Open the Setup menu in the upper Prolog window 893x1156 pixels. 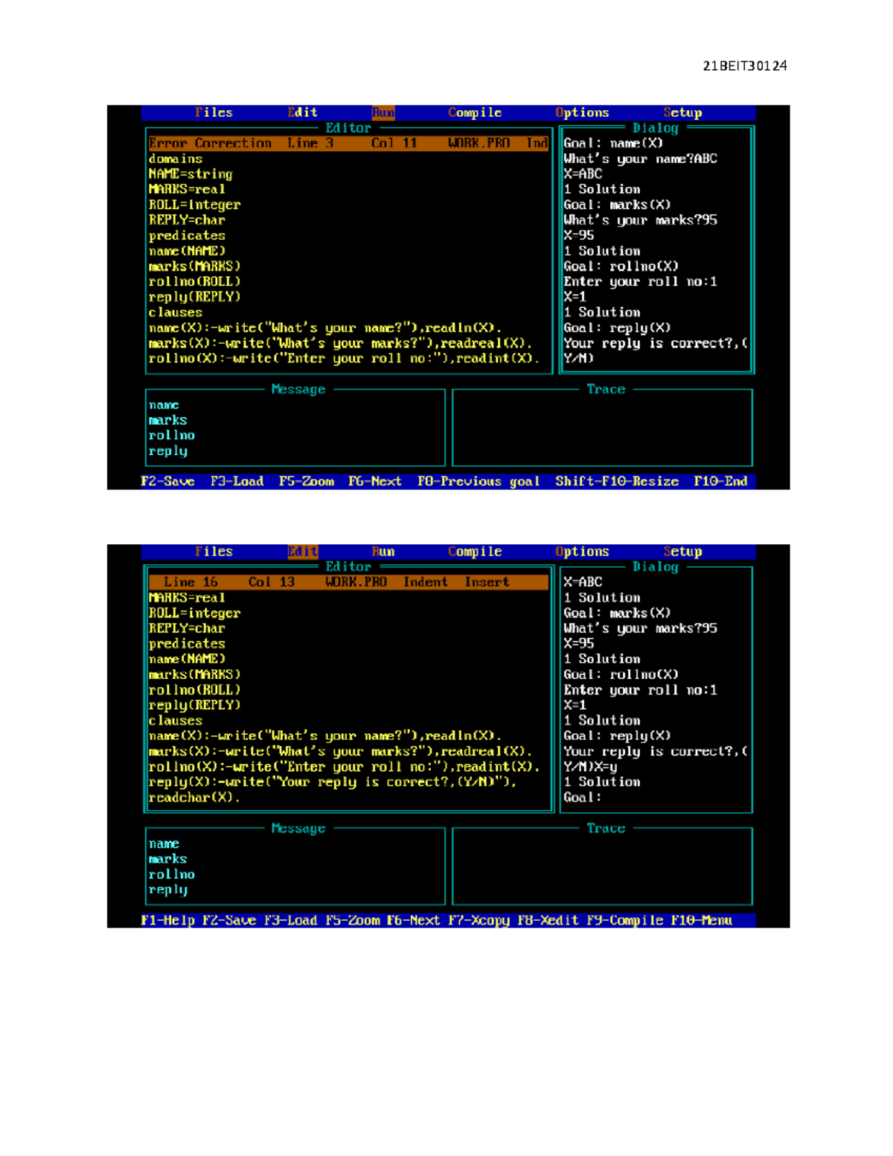pyautogui.click(x=682, y=112)
